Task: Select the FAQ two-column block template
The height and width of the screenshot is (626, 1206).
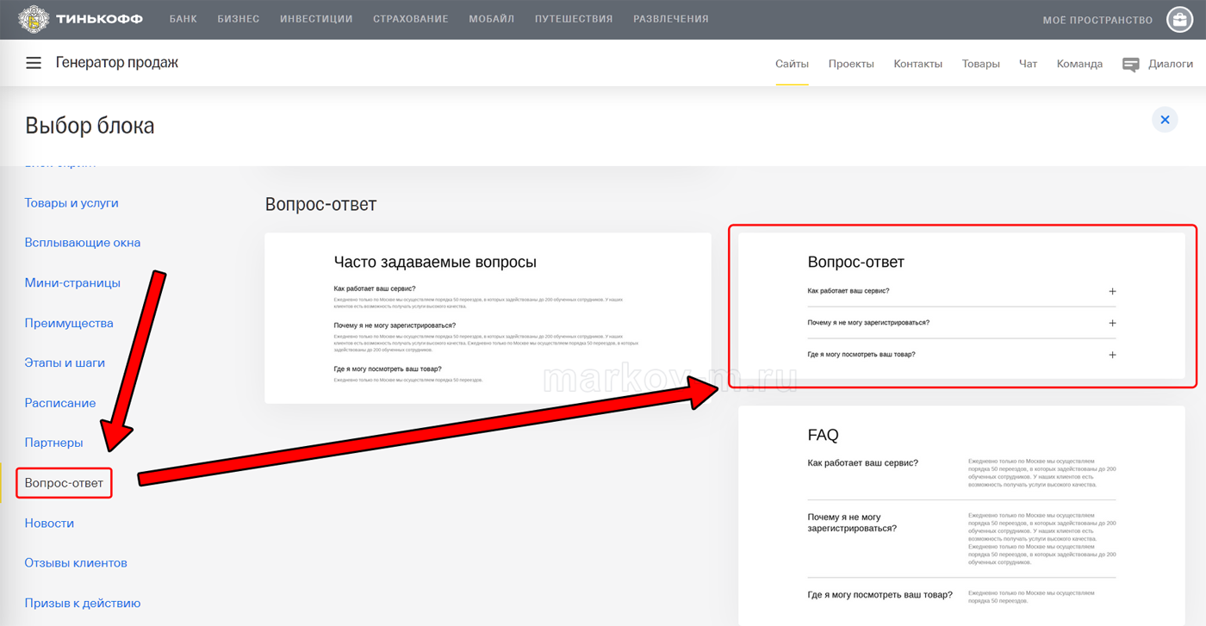Action: [961, 515]
